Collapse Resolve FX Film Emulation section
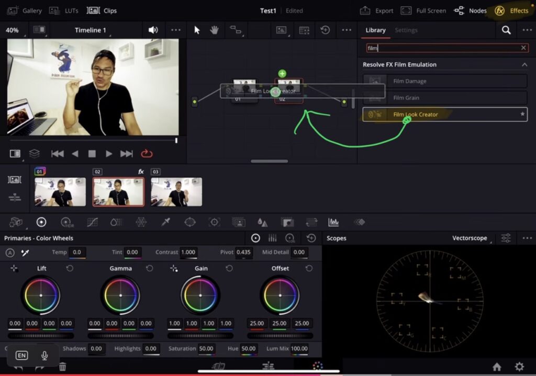 click(524, 64)
